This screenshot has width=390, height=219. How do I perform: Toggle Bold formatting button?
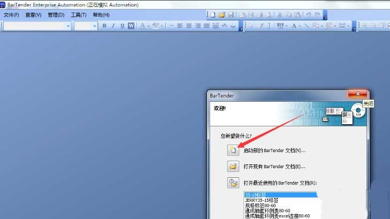(x=104, y=26)
